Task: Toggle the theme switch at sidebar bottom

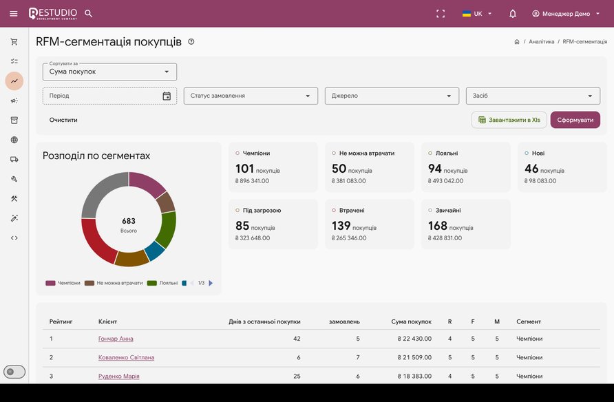Action: pos(14,372)
